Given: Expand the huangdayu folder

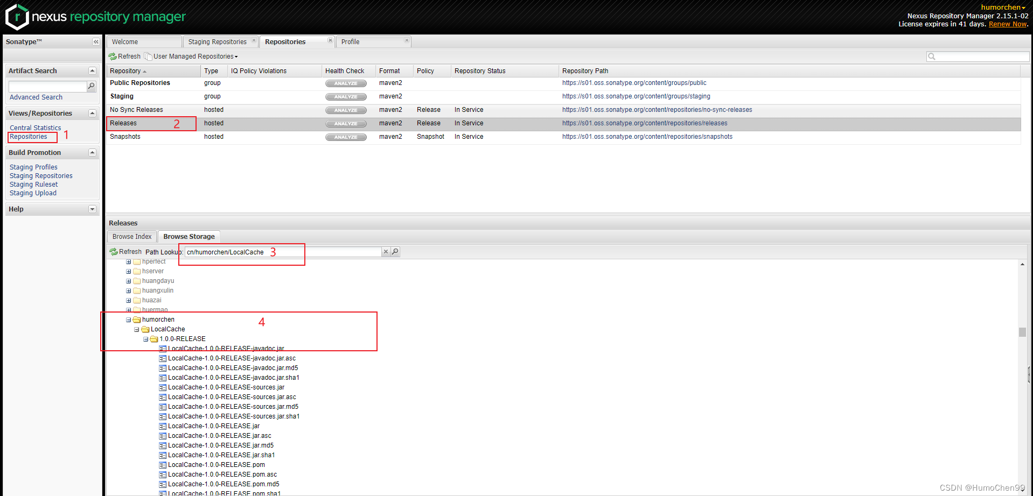Looking at the screenshot, I should point(129,281).
